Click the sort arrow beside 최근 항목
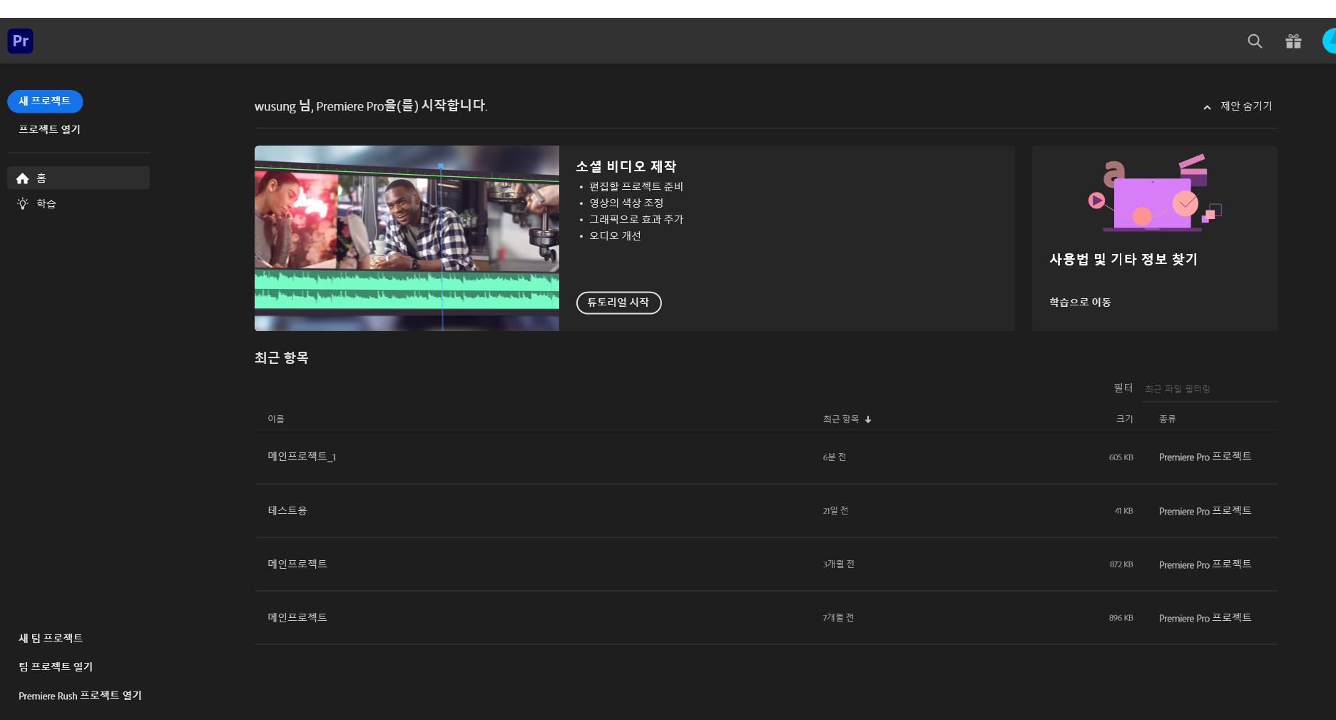1336x720 pixels. point(868,420)
